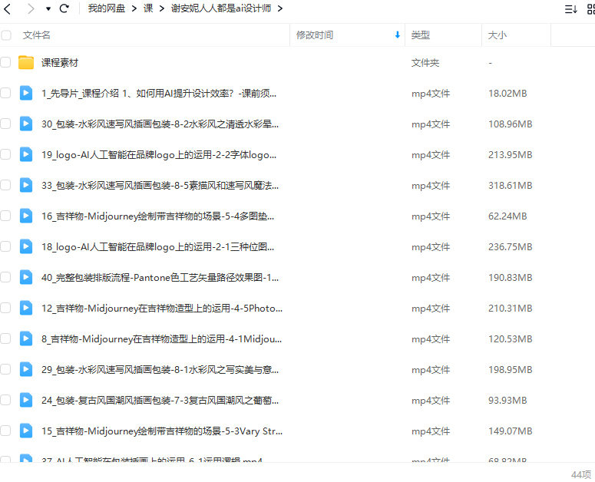Click the video icon for 40_完整包装排版流程 file
Viewport: 595px width, 482px height.
[x=26, y=277]
